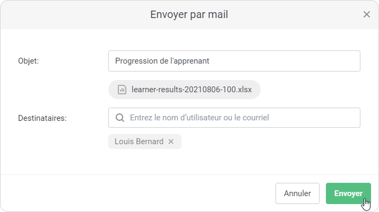Click the word "mail" in dialog header

click(218, 14)
